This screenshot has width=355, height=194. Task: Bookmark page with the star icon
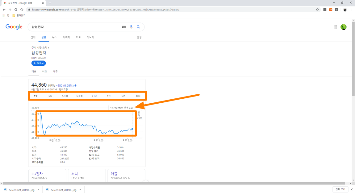(x=317, y=10)
